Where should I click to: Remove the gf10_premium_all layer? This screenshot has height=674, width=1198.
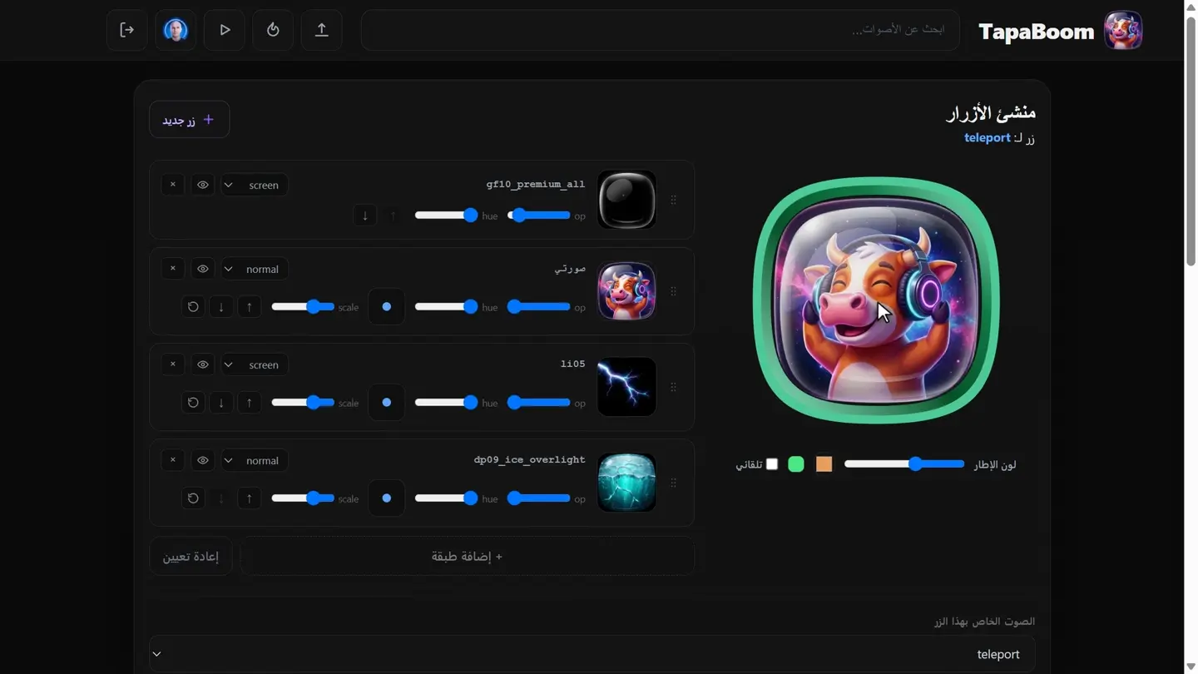173,184
